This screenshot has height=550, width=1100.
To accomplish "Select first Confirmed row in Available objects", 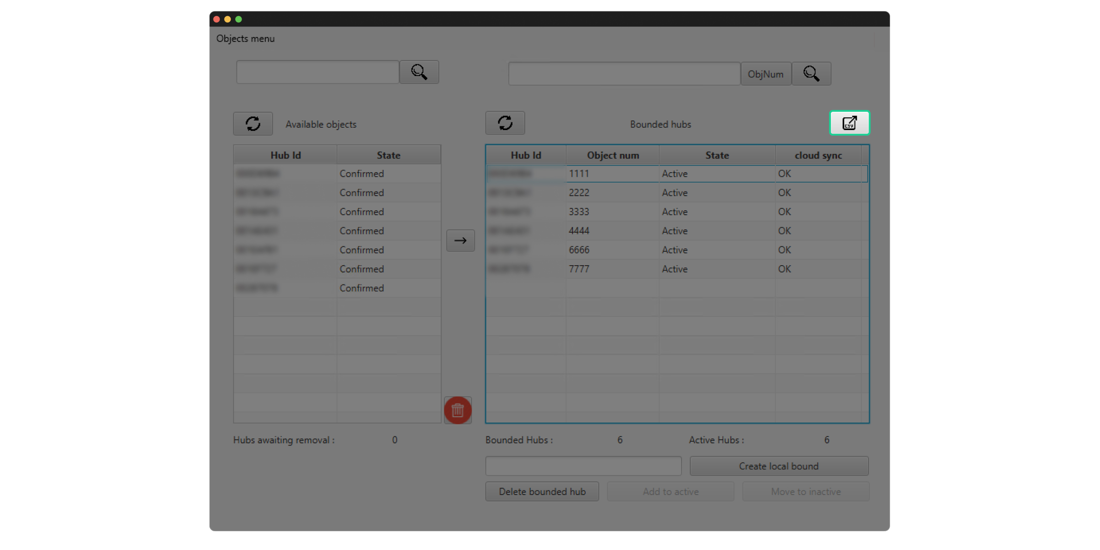I will (337, 174).
